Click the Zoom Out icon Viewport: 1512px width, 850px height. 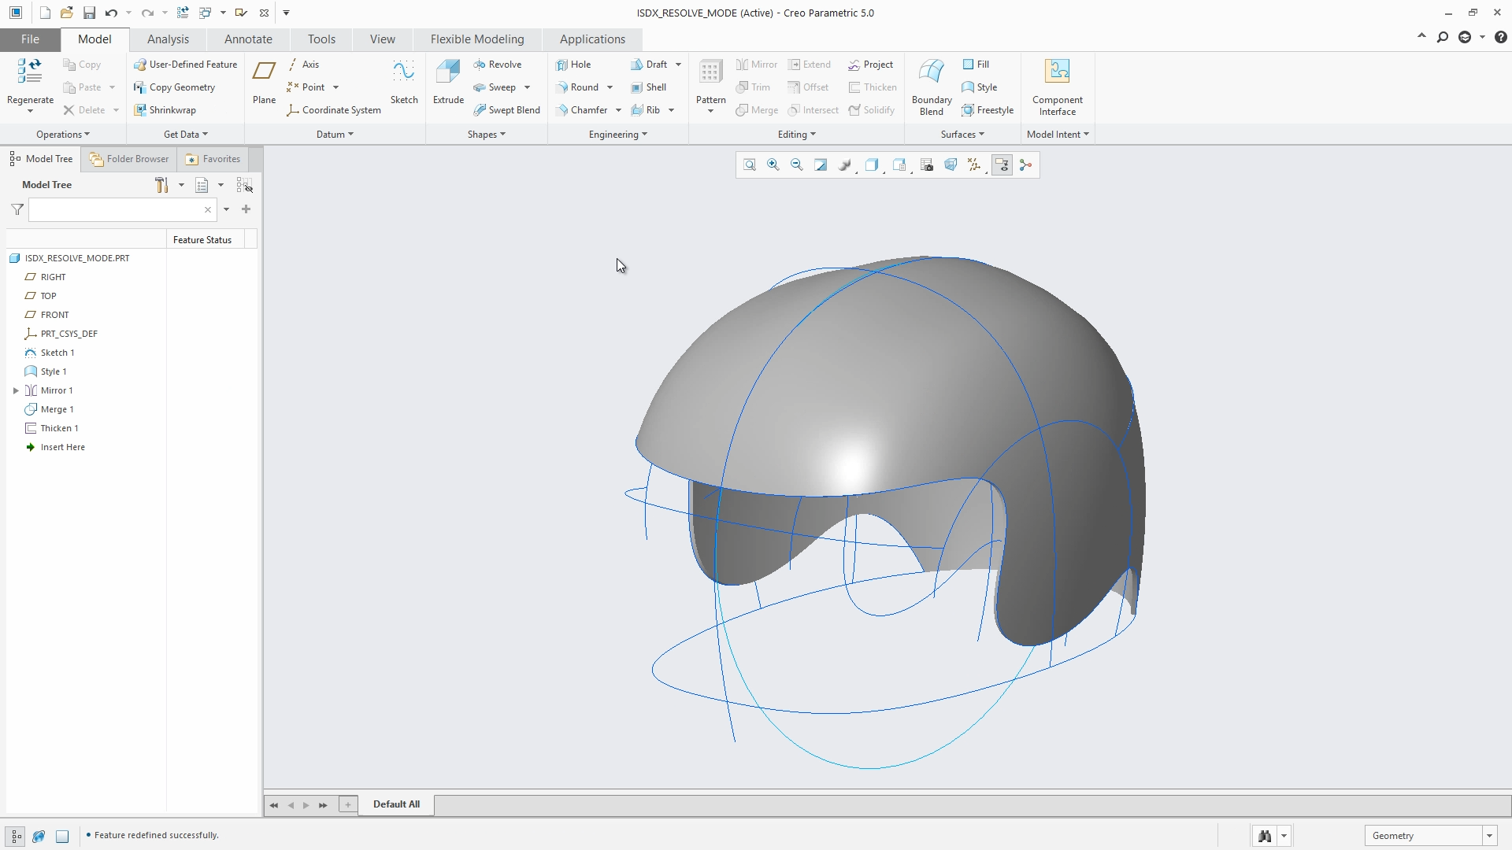(797, 165)
